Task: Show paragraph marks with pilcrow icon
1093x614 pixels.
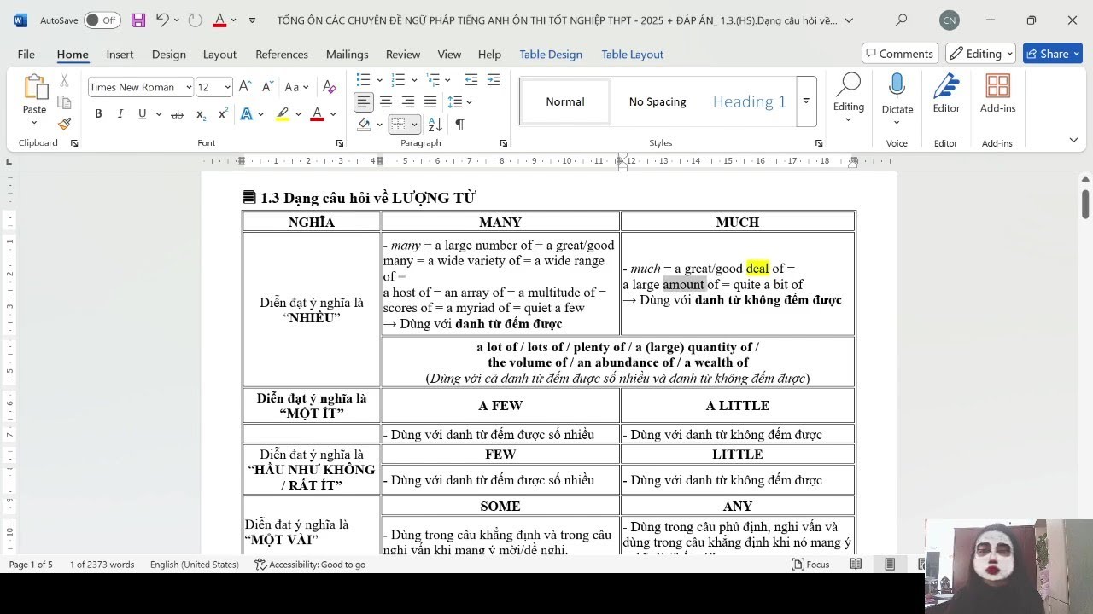Action: tap(459, 125)
